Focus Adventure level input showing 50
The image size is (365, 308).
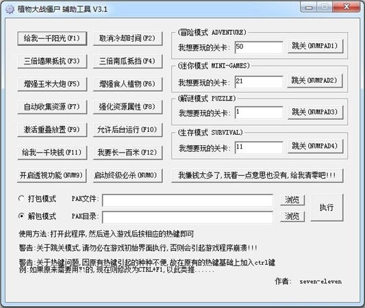coord(259,47)
